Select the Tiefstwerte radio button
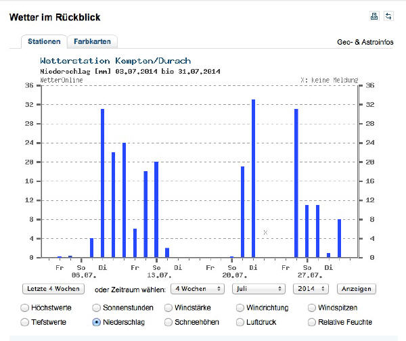This screenshot has height=341, width=406. click(24, 322)
